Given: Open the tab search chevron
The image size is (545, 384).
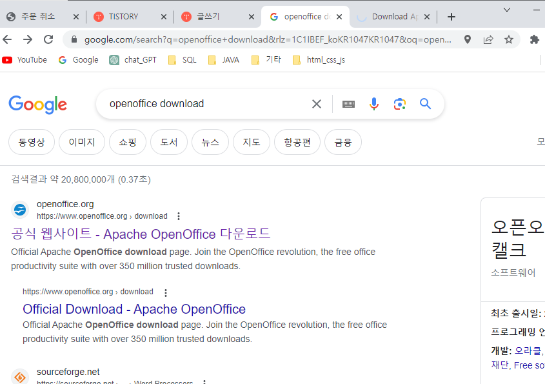Looking at the screenshot, I should click(x=507, y=10).
